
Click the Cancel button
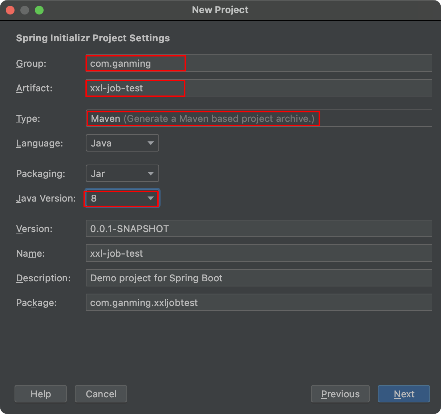[x=101, y=394]
